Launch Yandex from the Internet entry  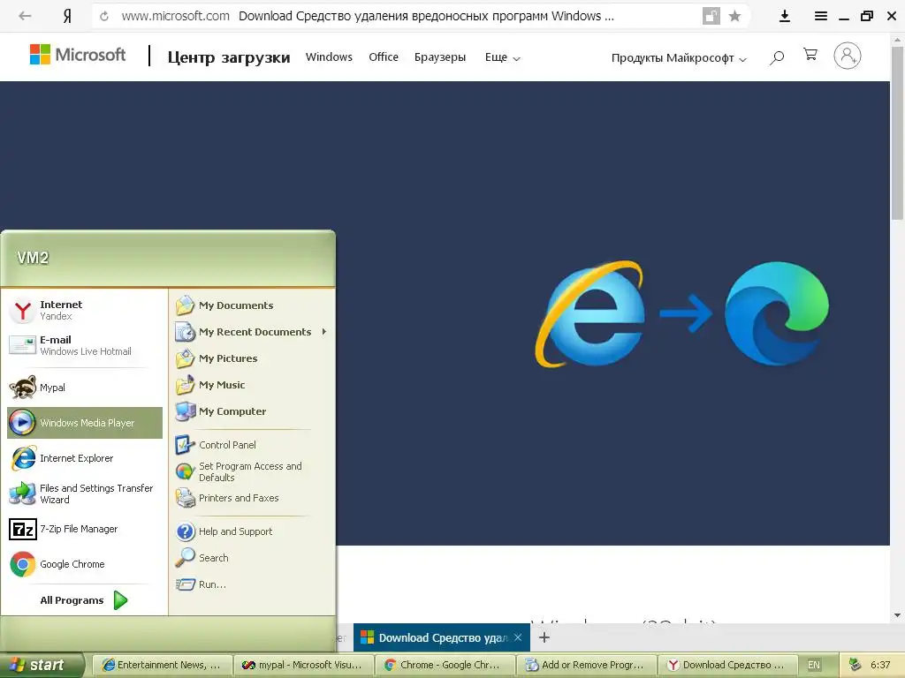[x=85, y=310]
